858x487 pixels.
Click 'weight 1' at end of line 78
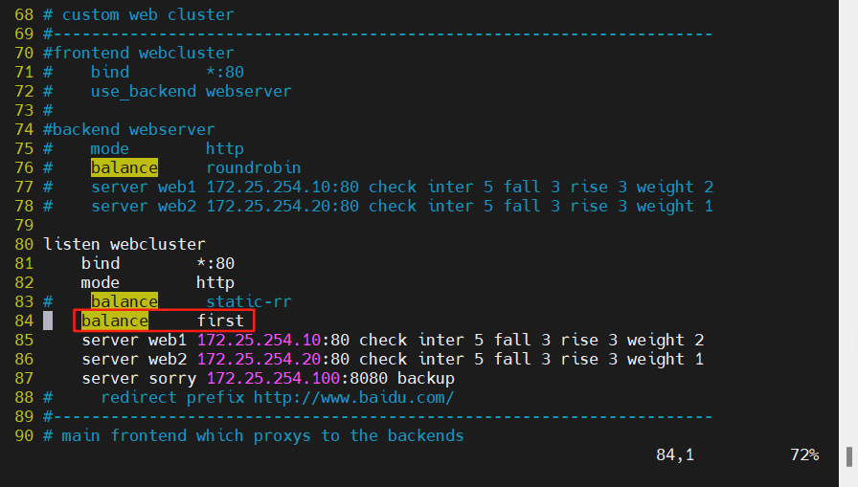coord(675,206)
